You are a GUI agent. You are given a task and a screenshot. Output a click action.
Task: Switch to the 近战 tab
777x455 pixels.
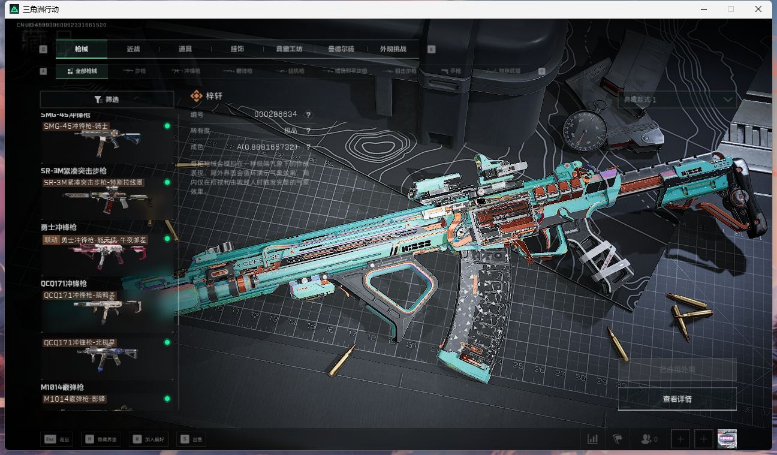133,49
